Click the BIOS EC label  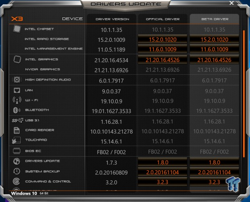[33, 151]
